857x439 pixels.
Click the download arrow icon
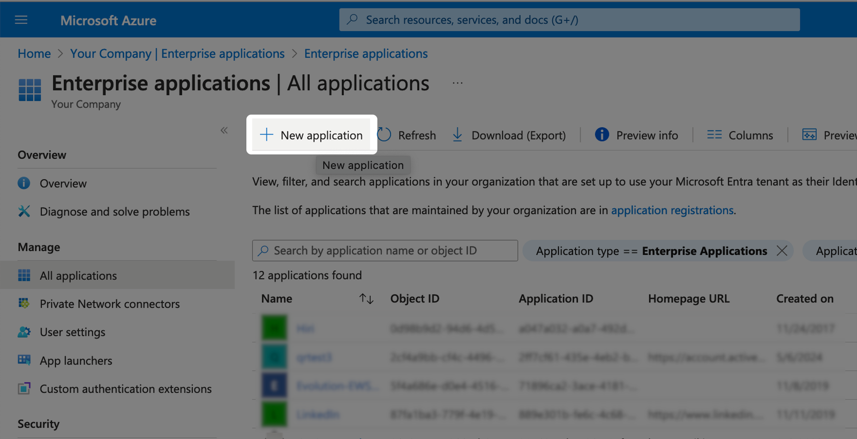tap(457, 135)
